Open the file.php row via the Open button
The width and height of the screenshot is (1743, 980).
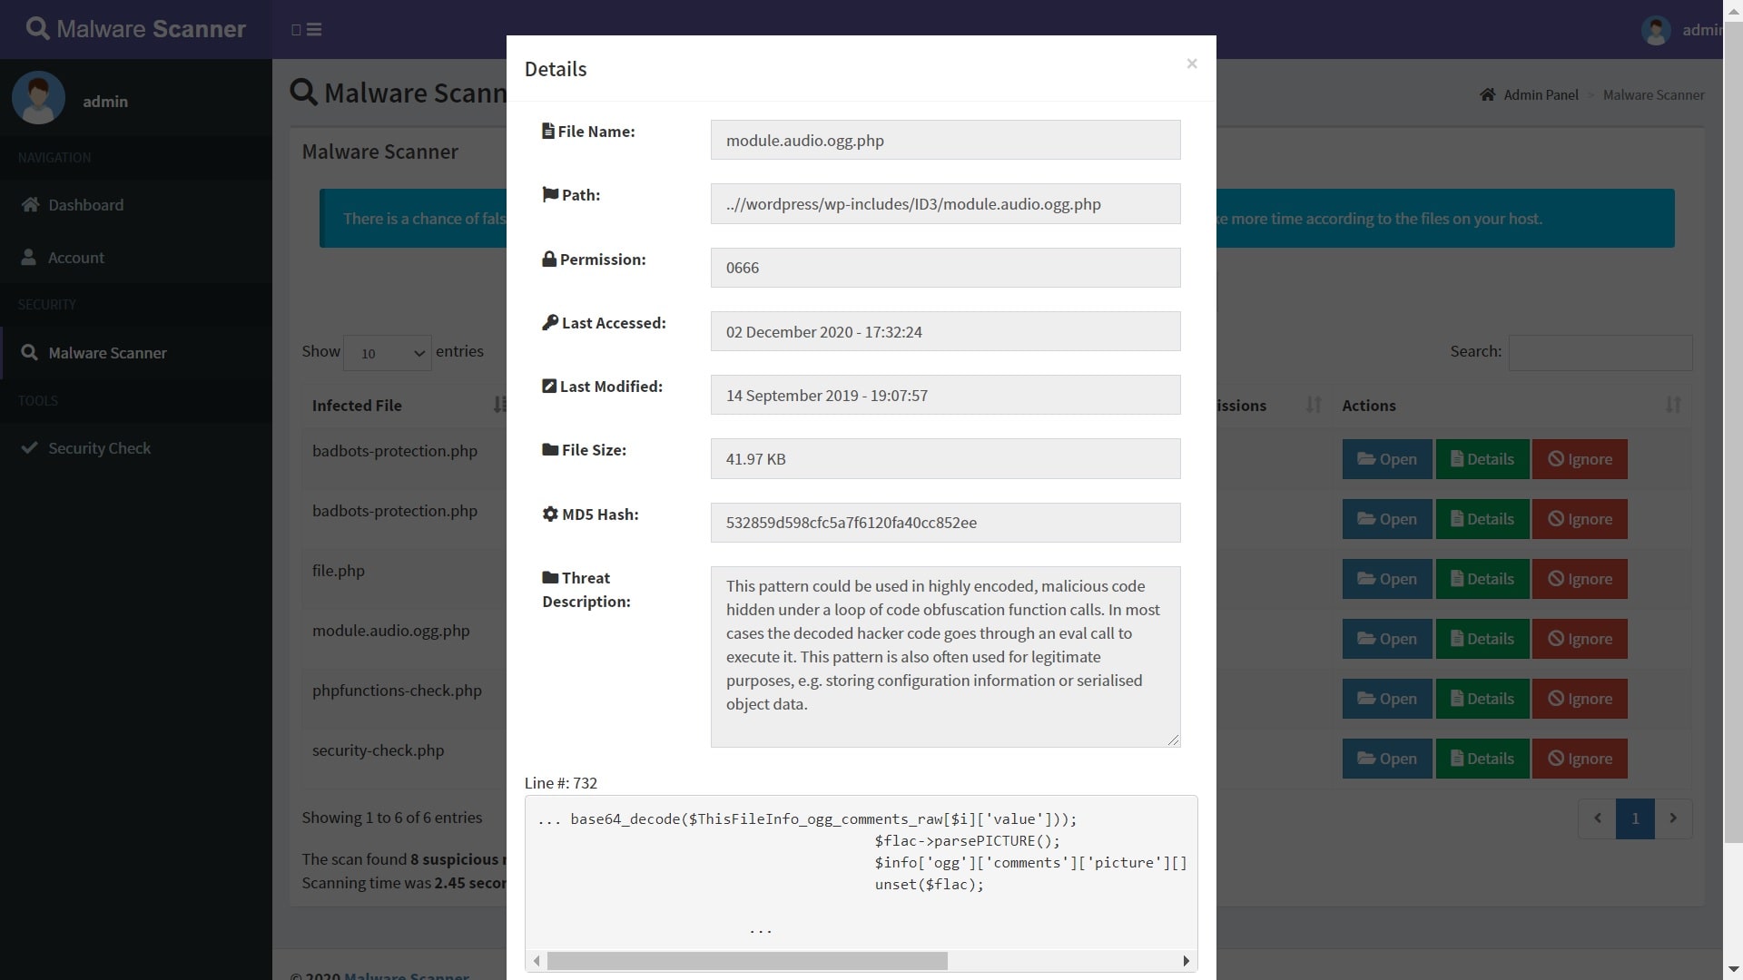point(1386,579)
